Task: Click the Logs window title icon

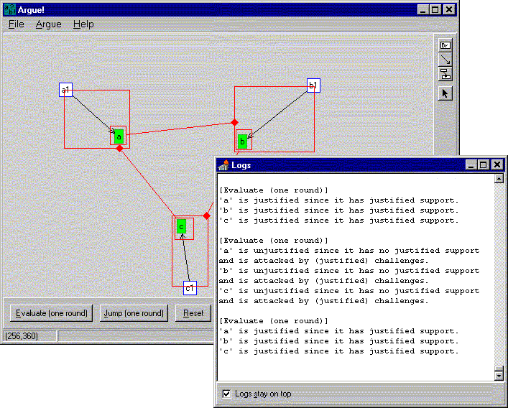Action: (223, 164)
